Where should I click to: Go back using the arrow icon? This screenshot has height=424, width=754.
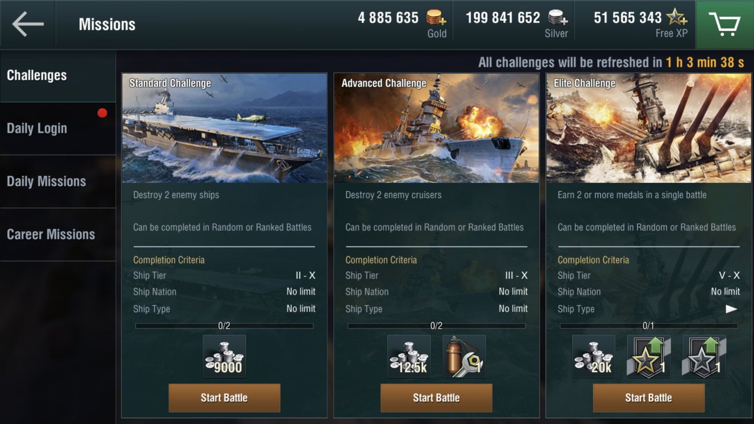click(x=28, y=24)
